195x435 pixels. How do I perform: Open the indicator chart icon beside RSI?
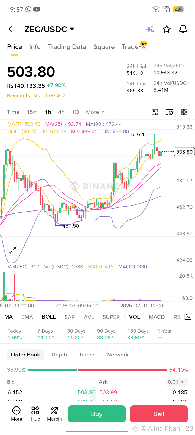[188, 317]
